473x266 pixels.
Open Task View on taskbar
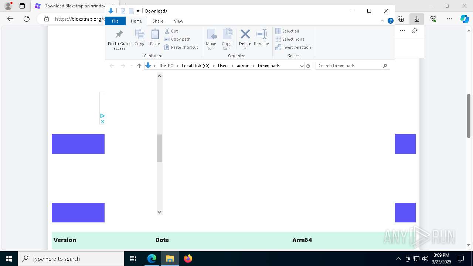133,259
